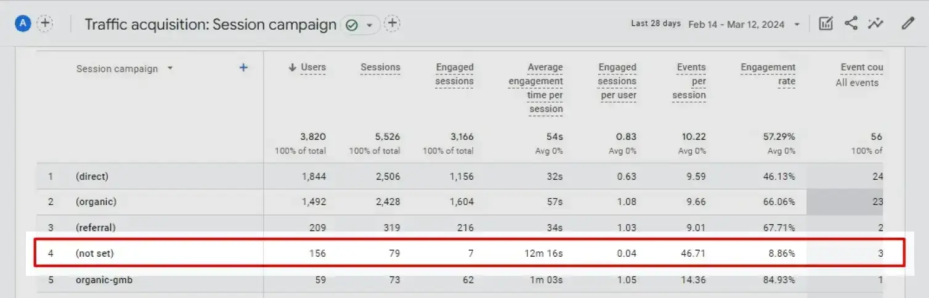The width and height of the screenshot is (929, 298).
Task: Click the Feb 14 - Mar 12, 2024 date range
Action: (x=736, y=25)
